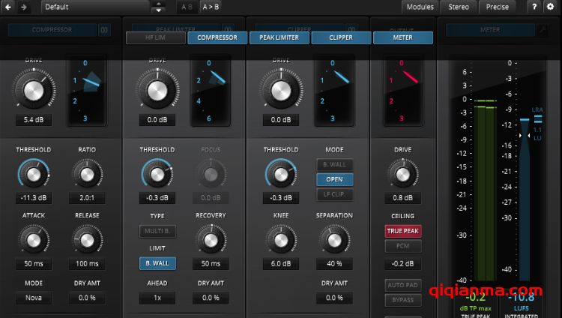Open the Default preset dropdown

pos(96,7)
